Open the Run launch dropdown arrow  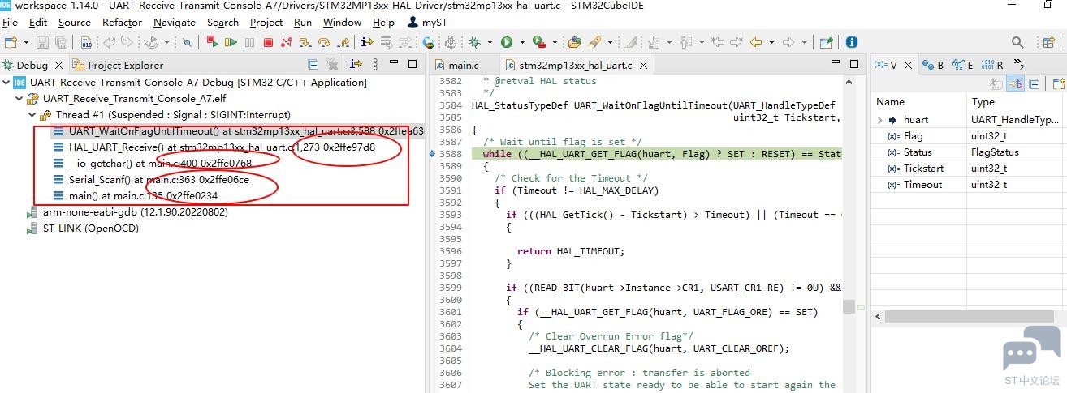(x=522, y=42)
